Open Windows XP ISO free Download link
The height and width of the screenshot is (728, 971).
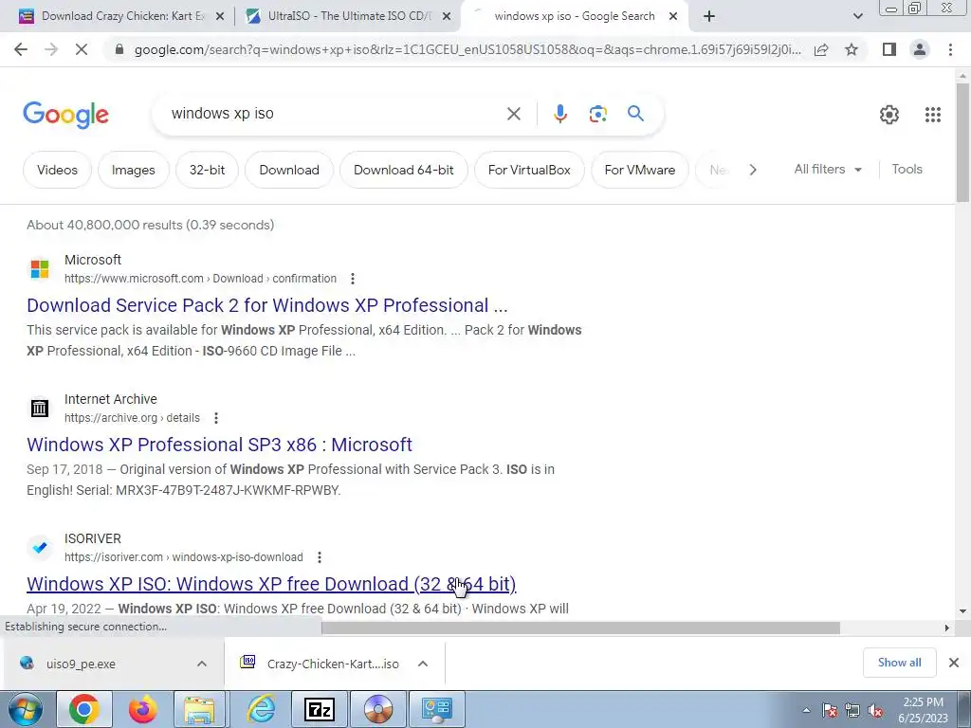271,584
